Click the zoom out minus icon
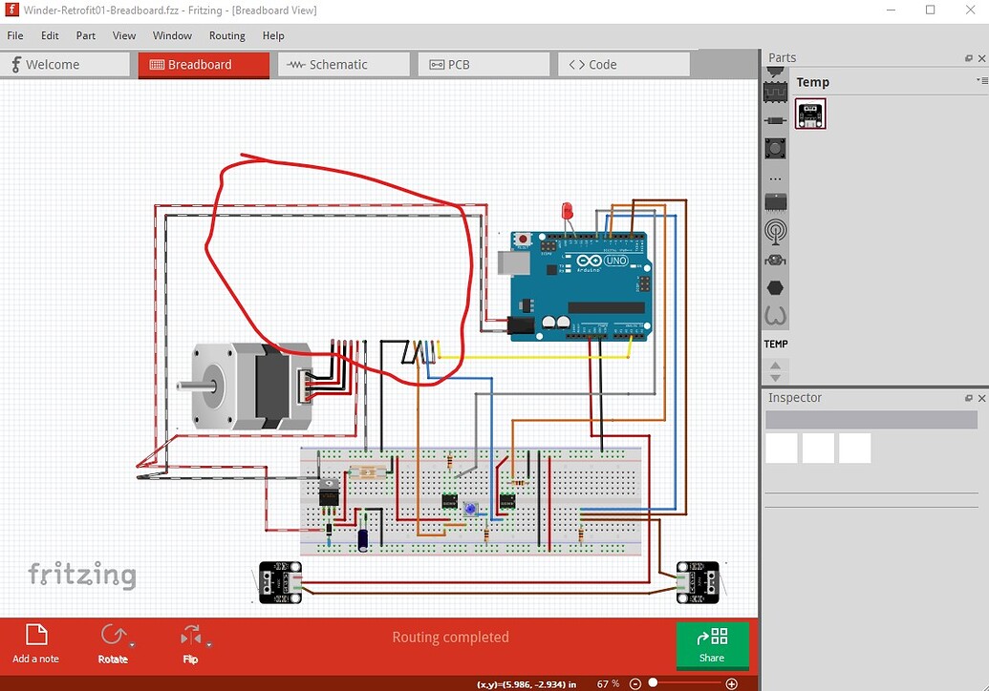Viewport: 989px width, 691px height. click(635, 683)
